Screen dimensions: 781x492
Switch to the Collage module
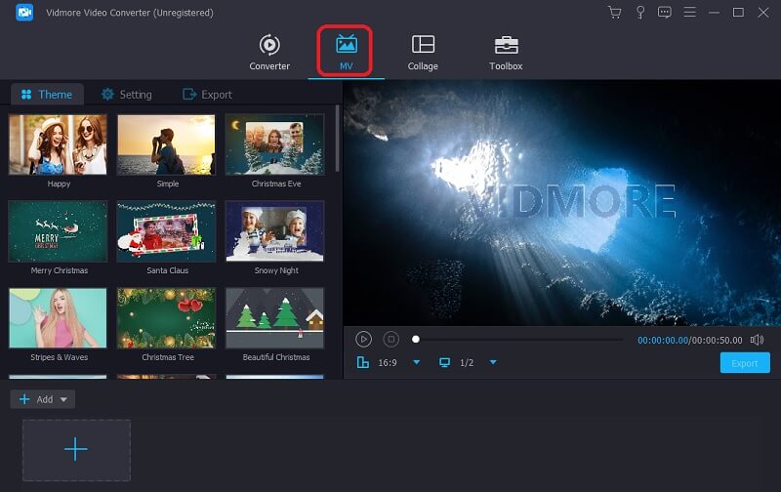tap(423, 53)
